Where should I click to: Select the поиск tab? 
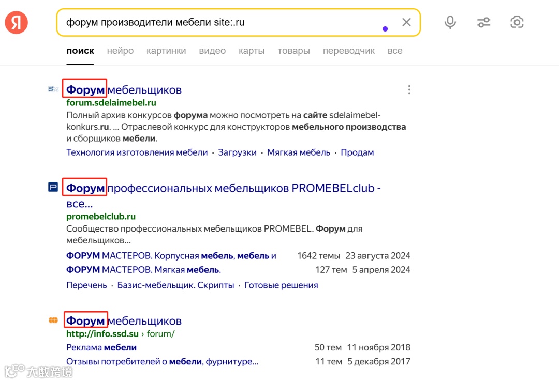80,51
